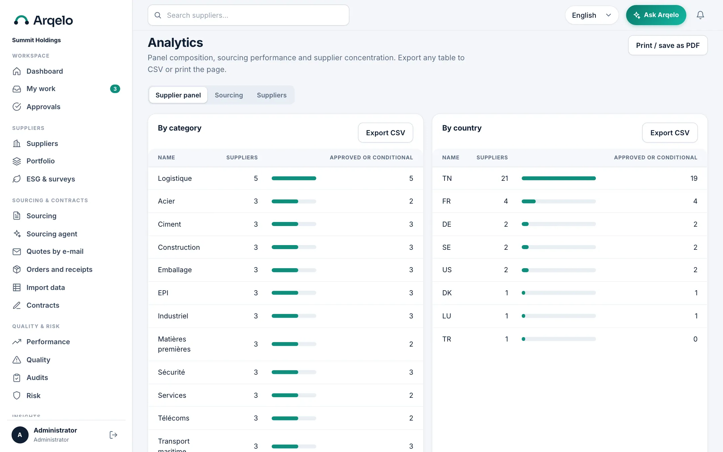Click the Portfolio layers icon

[x=17, y=161]
